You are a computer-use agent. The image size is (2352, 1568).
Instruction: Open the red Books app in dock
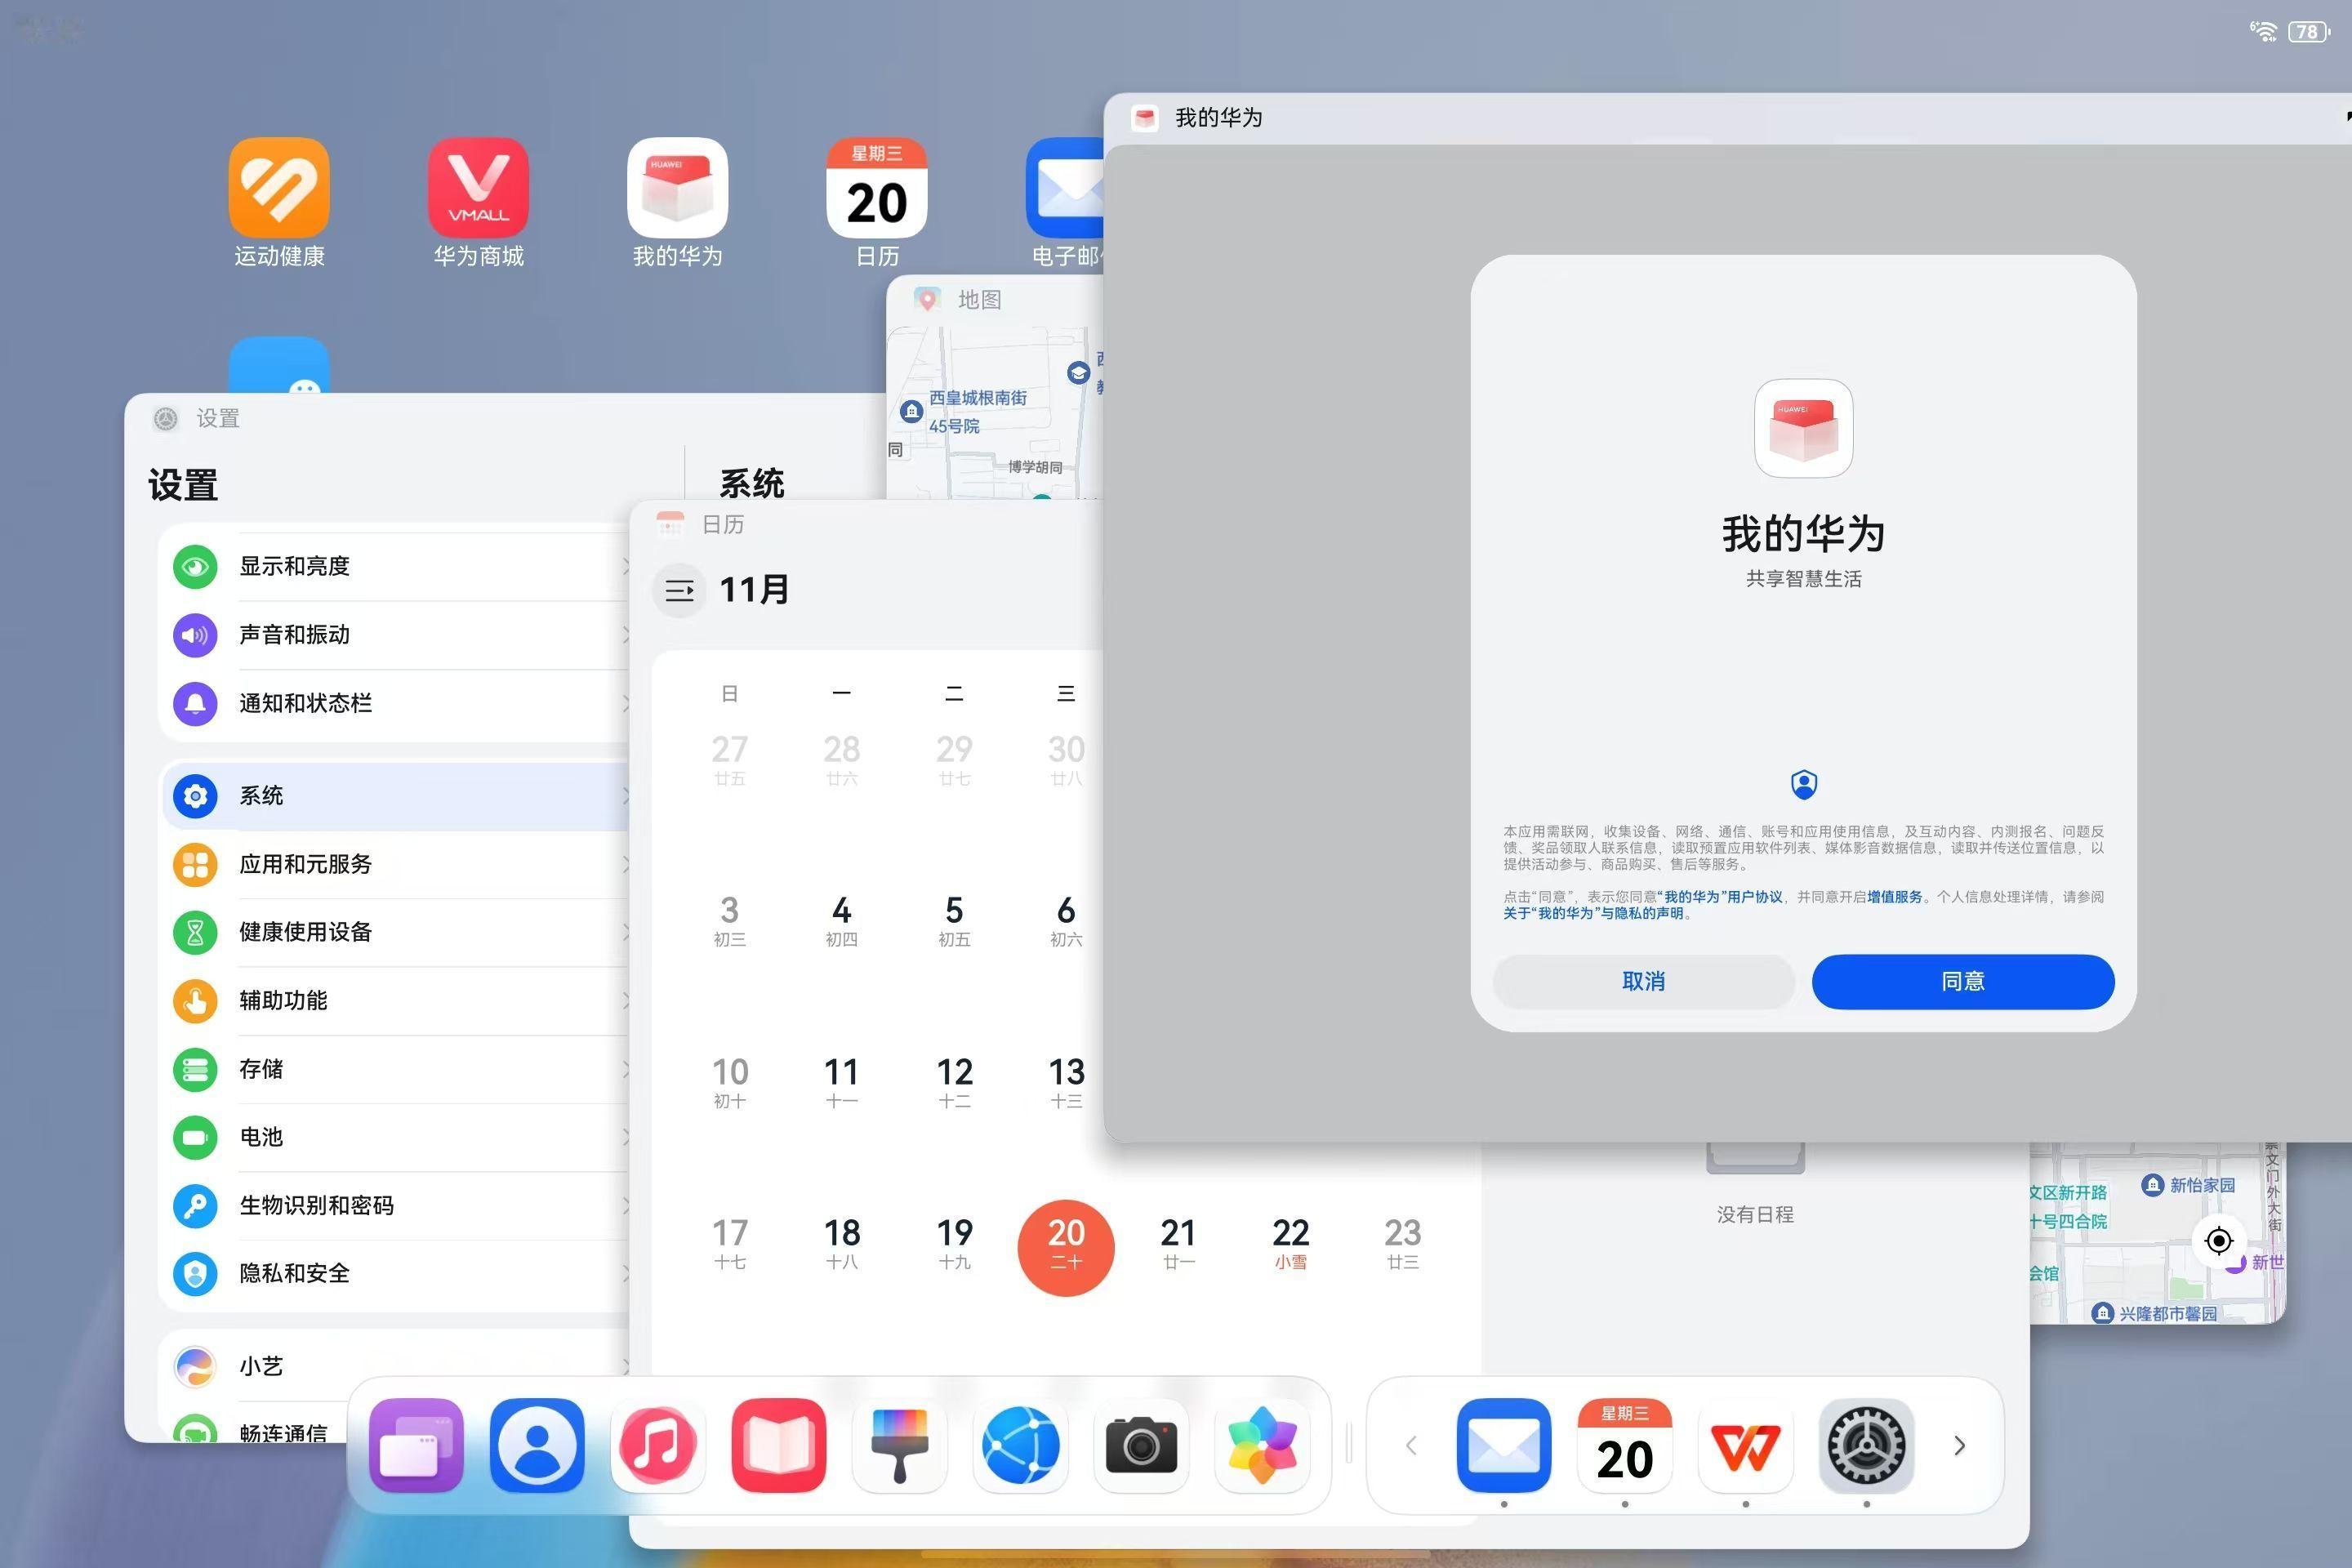(779, 1445)
